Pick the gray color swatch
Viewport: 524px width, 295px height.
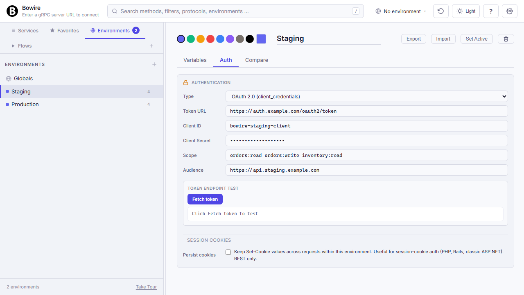tap(240, 39)
